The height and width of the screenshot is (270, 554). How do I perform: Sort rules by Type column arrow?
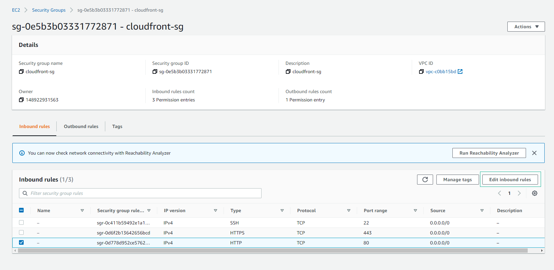pos(282,210)
